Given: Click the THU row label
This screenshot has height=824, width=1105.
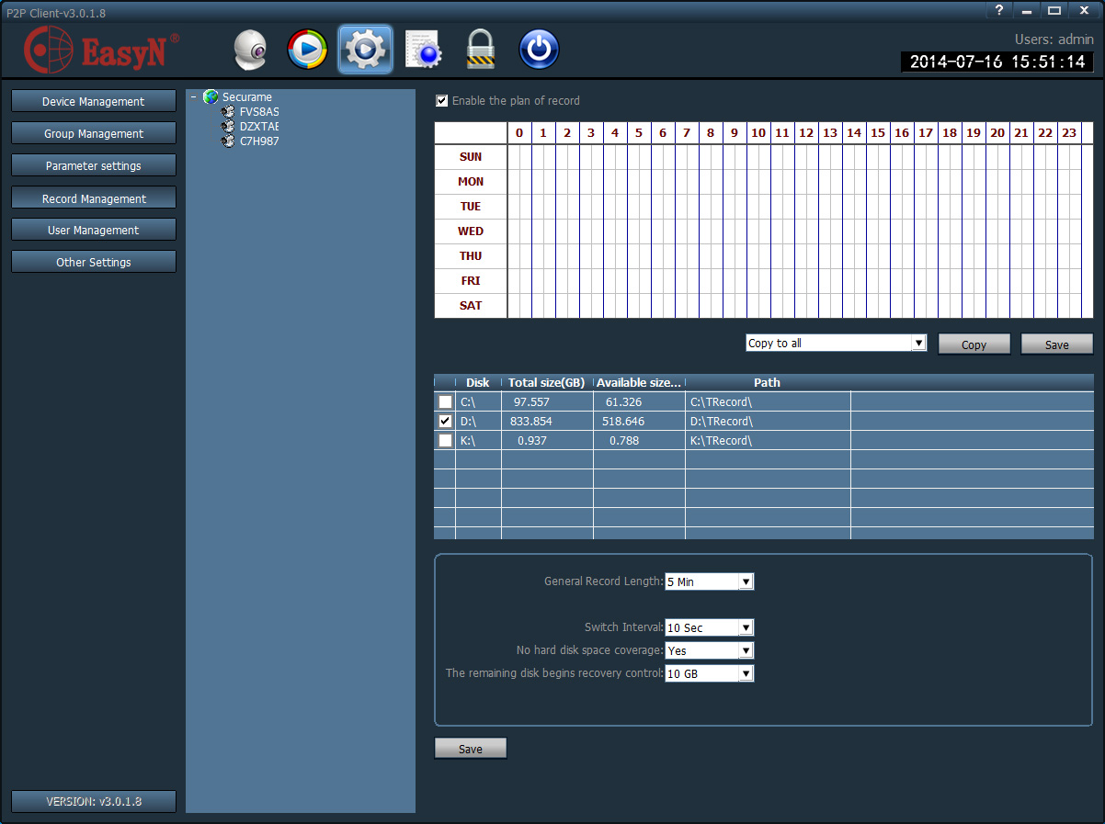Looking at the screenshot, I should coord(471,256).
